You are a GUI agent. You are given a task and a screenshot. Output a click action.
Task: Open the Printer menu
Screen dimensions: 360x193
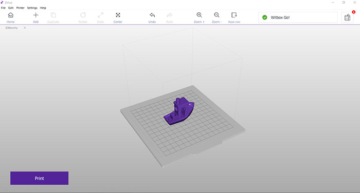tap(20, 8)
